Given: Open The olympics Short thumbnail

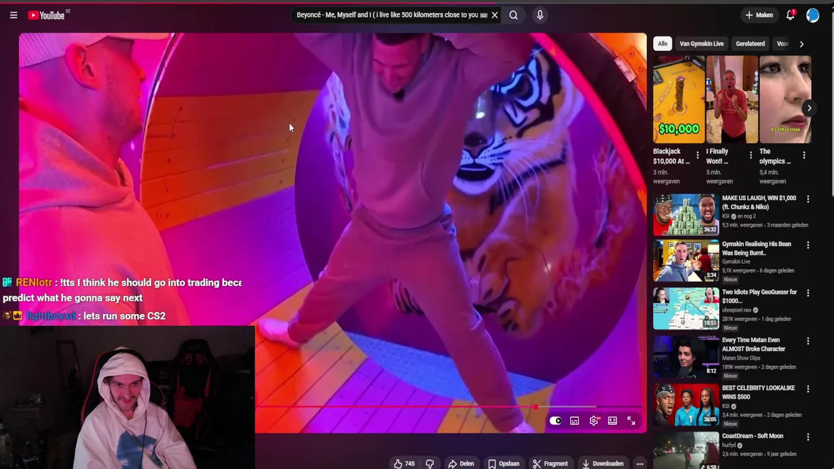Looking at the screenshot, I should (x=785, y=100).
